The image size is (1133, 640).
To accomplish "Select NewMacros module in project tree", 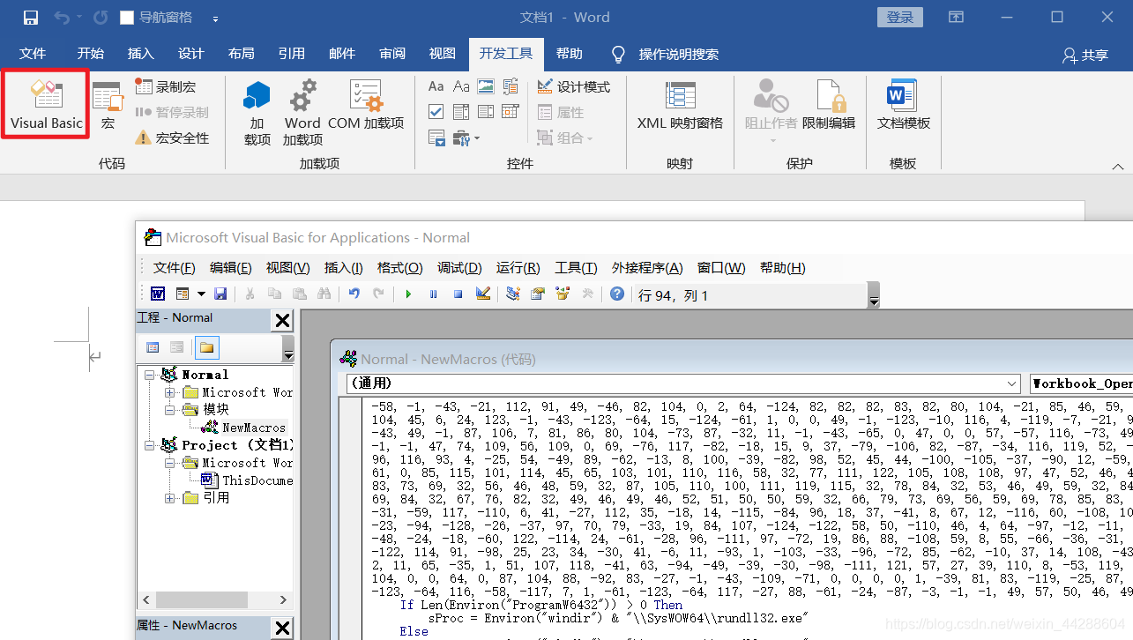I will pos(243,428).
